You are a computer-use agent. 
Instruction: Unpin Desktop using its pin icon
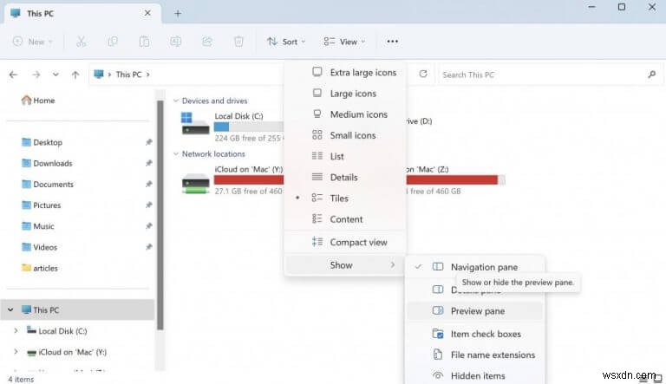[148, 142]
